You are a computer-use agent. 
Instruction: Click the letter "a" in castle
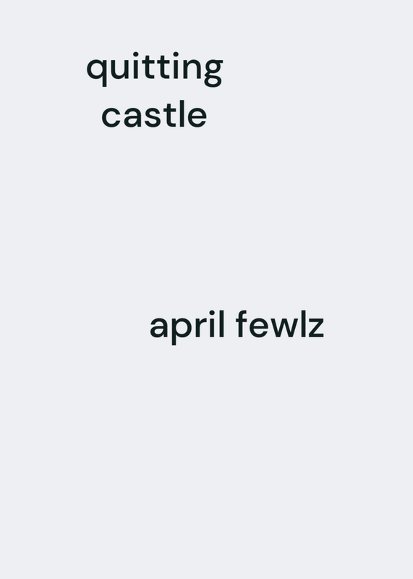click(x=134, y=117)
